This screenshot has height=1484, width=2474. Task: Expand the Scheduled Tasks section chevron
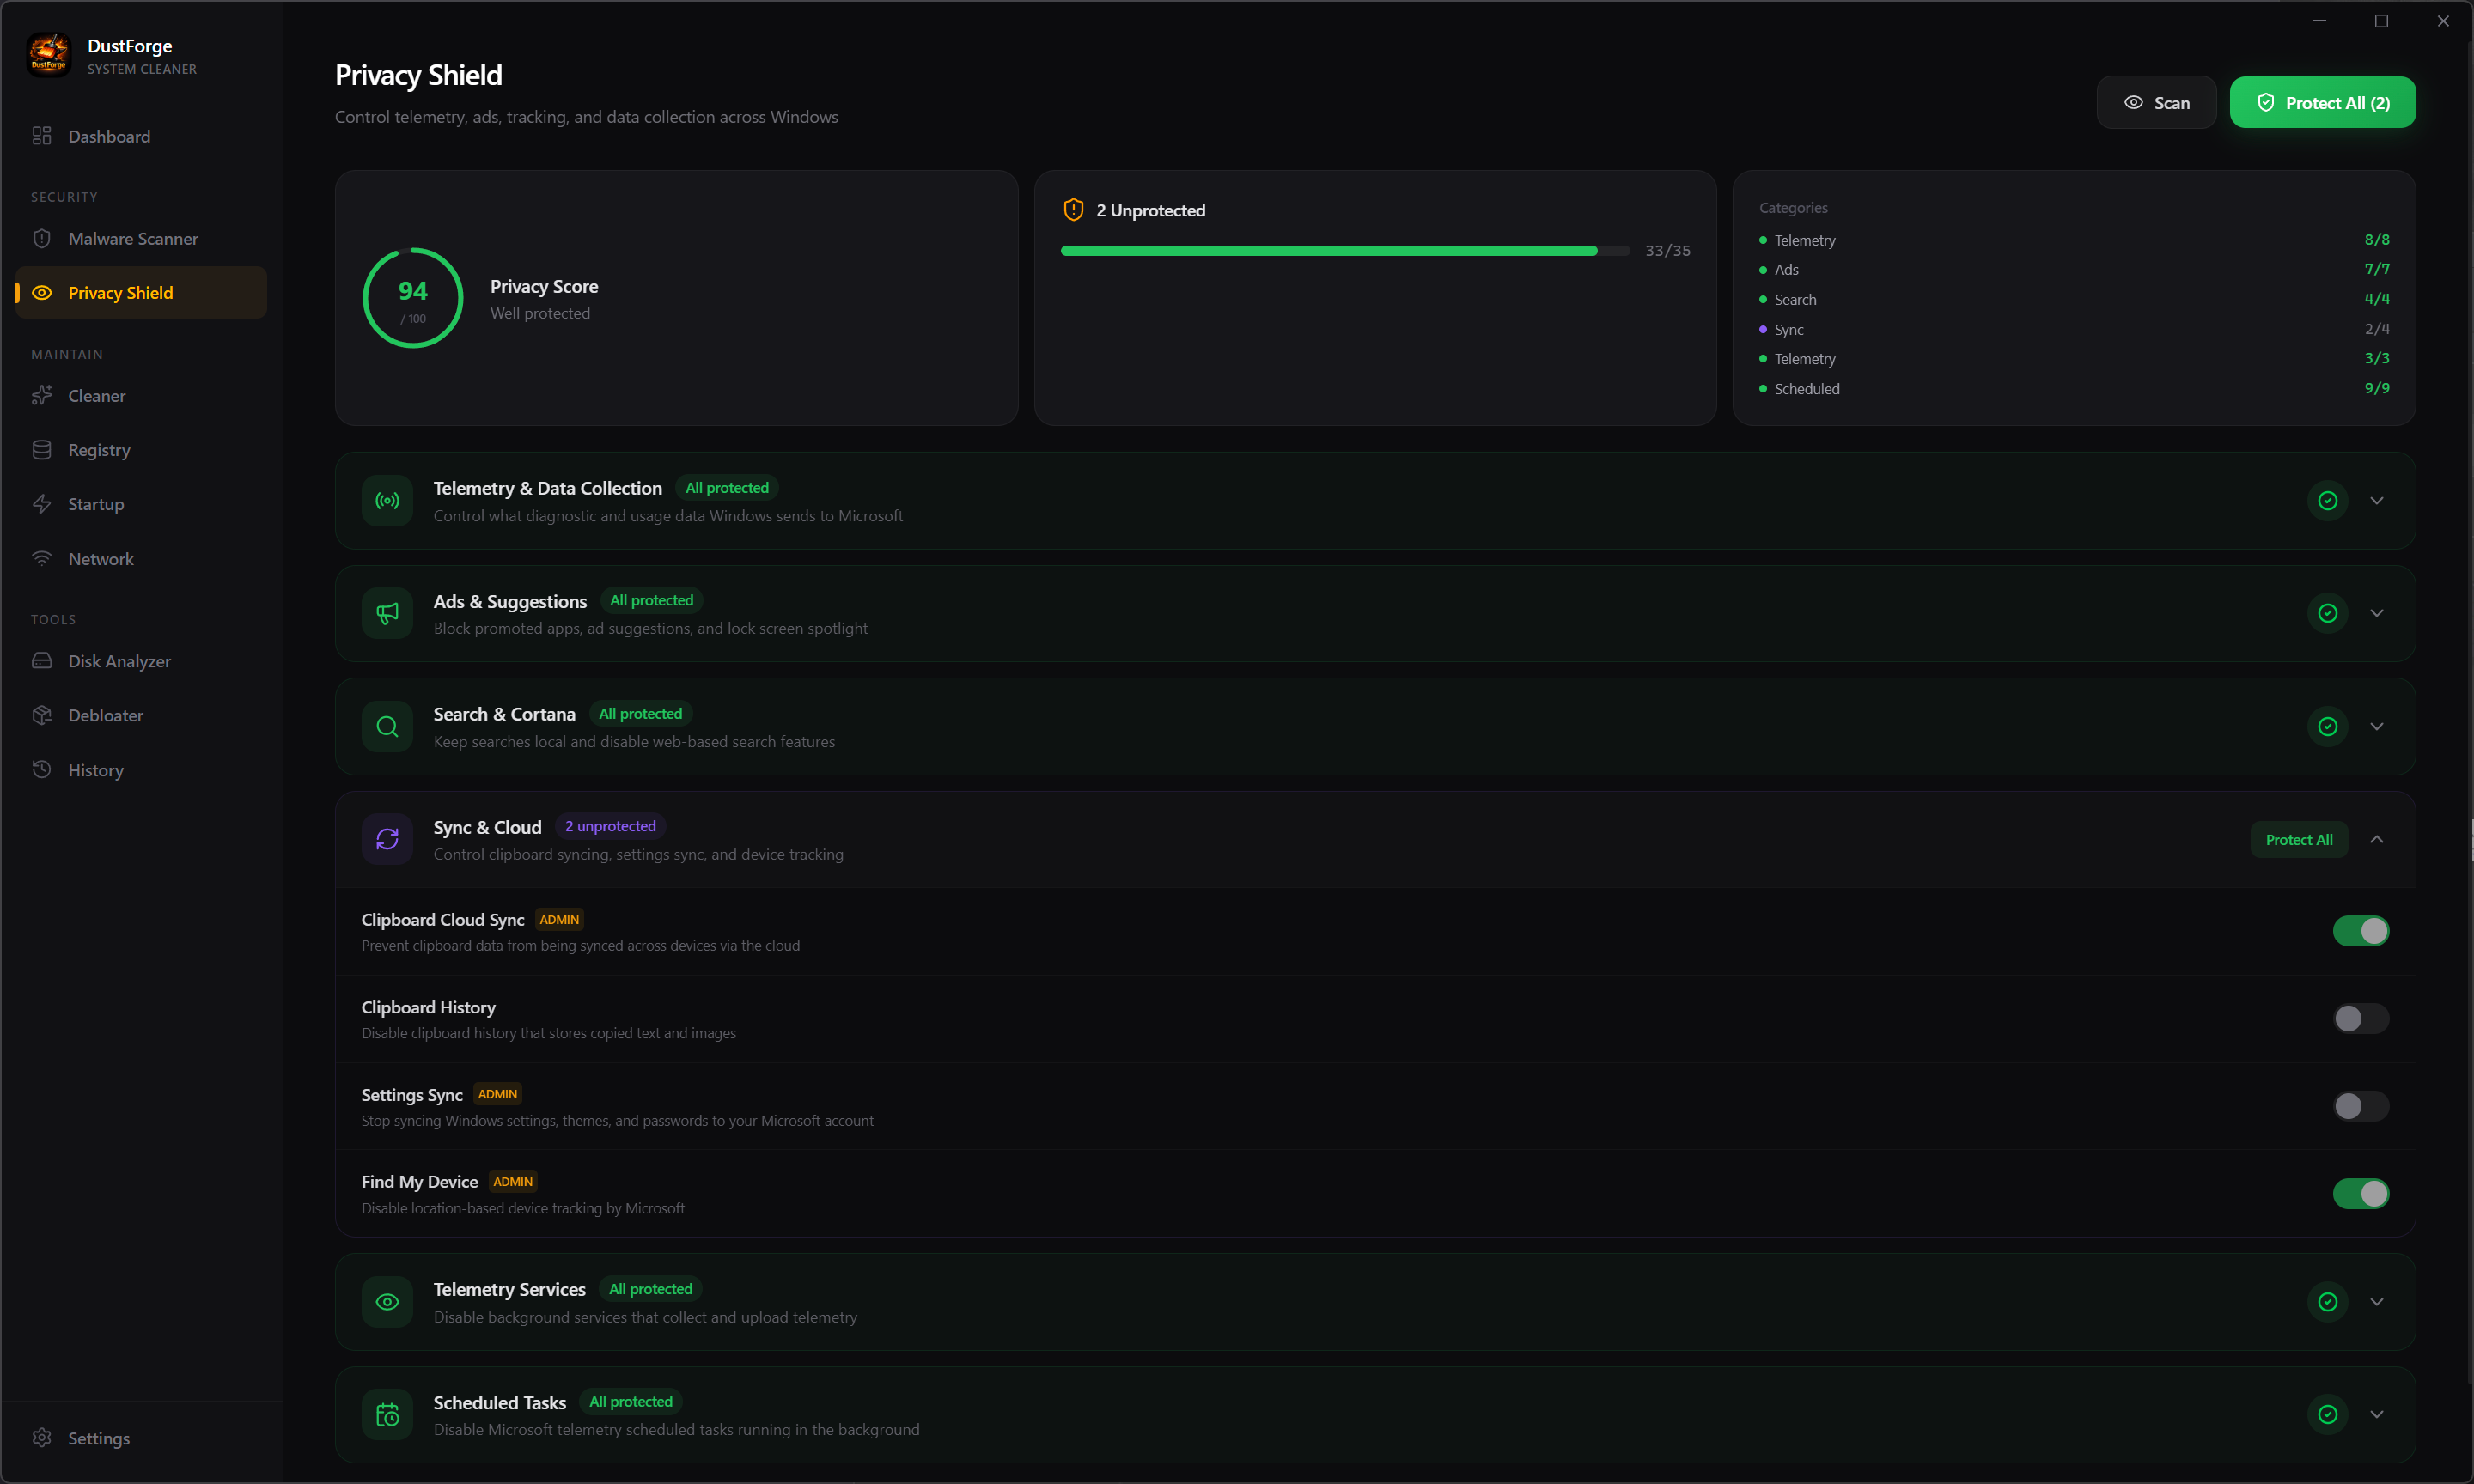(2376, 1414)
